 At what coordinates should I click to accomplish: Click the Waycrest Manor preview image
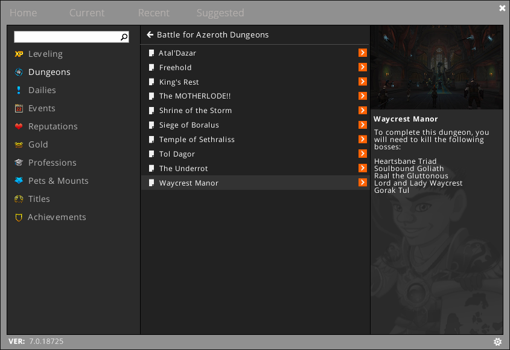[x=436, y=68]
